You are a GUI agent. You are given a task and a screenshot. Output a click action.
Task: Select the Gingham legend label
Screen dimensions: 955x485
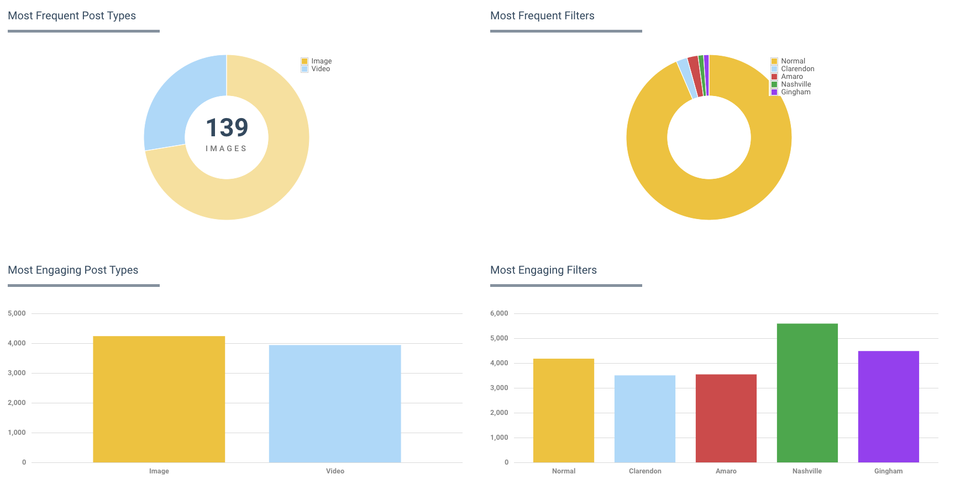pyautogui.click(x=796, y=92)
